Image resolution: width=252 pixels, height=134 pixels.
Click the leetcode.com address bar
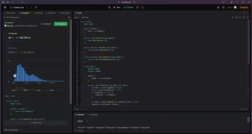126,2
